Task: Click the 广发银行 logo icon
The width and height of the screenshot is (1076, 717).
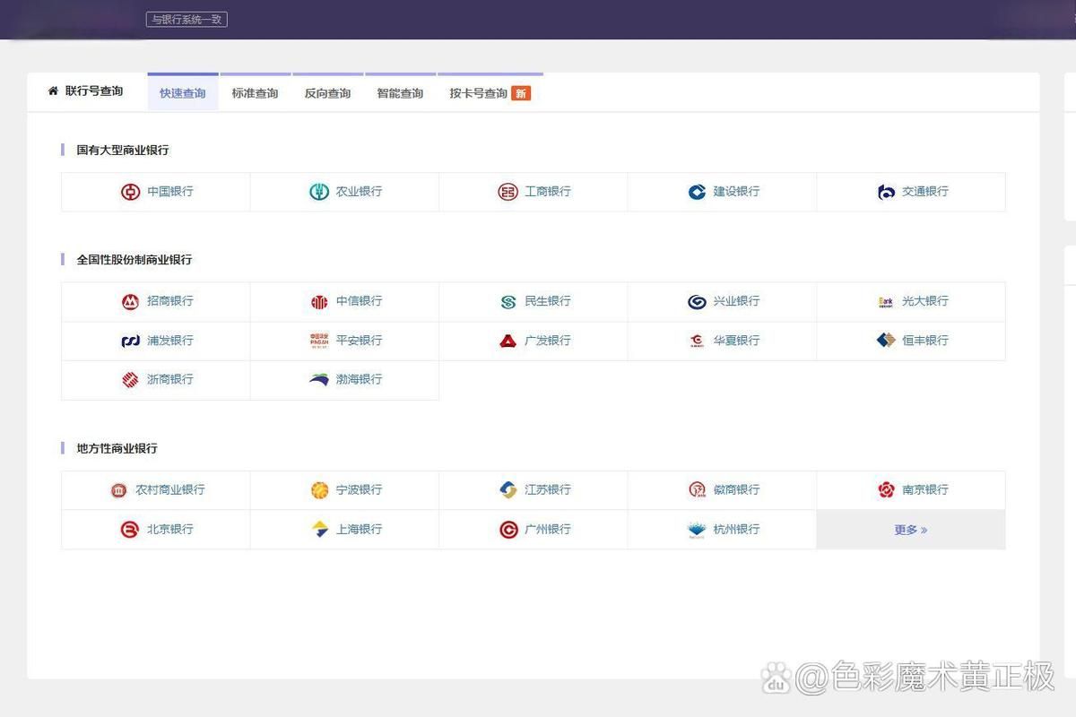Action: pos(508,341)
